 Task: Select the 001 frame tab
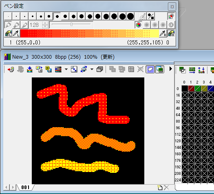pos(25,187)
